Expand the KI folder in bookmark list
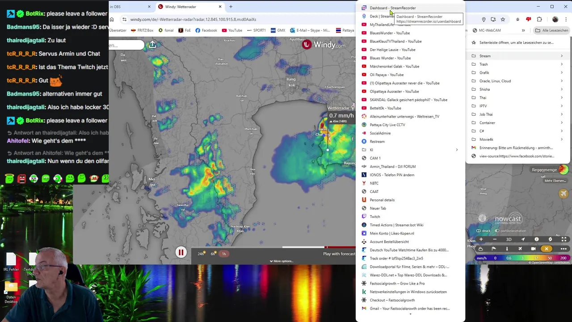 (x=410, y=150)
